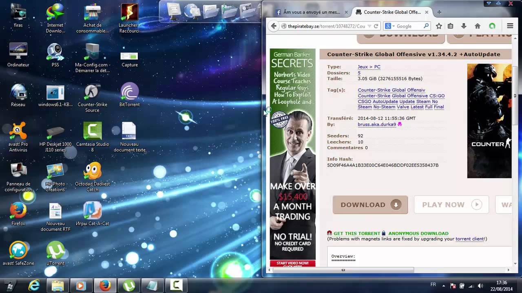Launch avast! SafeZone from the desktop
The height and width of the screenshot is (293, 522).
18,254
